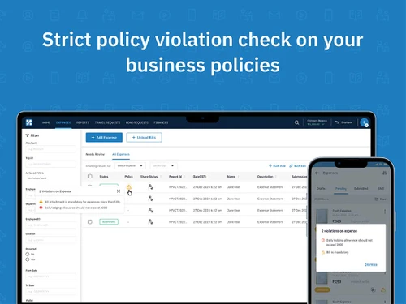Click the Approved status badge in the last row
Viewport: 406px width, 304px height.
(109, 222)
